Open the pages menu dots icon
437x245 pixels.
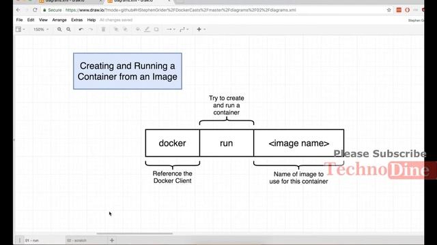(x=20, y=240)
